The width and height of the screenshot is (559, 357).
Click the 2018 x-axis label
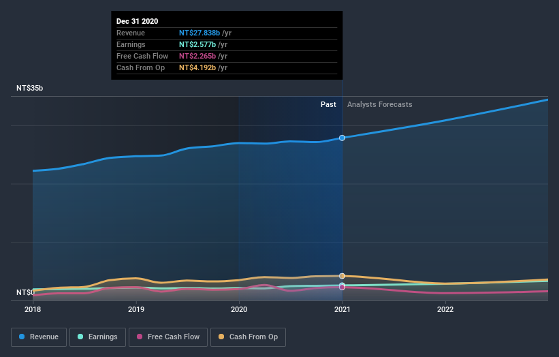[x=33, y=309]
